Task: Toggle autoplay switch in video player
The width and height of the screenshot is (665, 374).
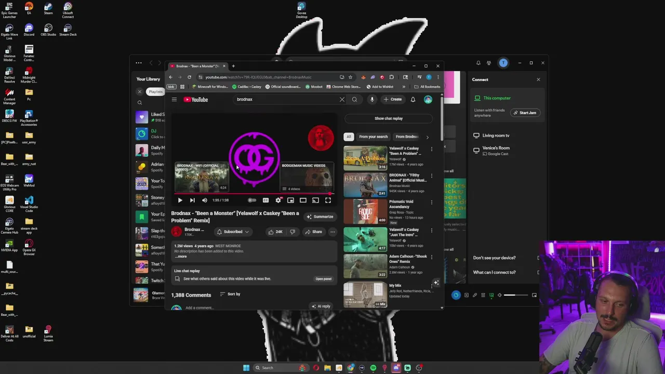Action: tap(252, 200)
